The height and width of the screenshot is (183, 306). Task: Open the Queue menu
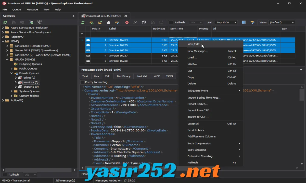click(17, 10)
